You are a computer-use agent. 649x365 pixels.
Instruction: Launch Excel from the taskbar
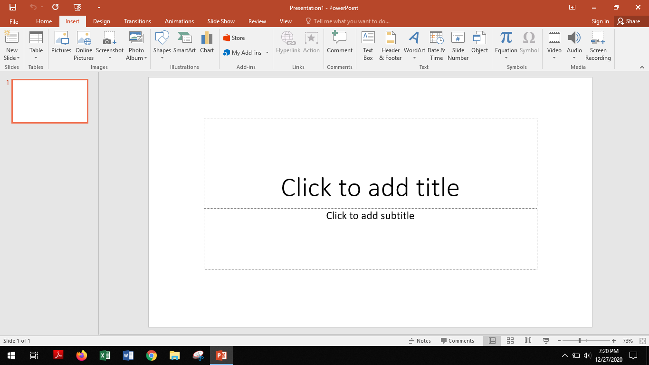(105, 355)
